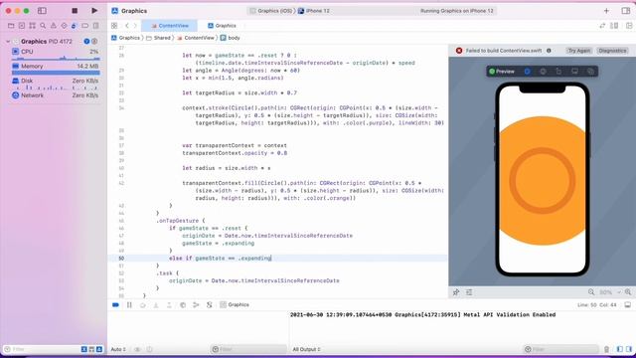Adjust editor options layout icon
Viewport: 636px width, 358px height.
coord(614,26)
